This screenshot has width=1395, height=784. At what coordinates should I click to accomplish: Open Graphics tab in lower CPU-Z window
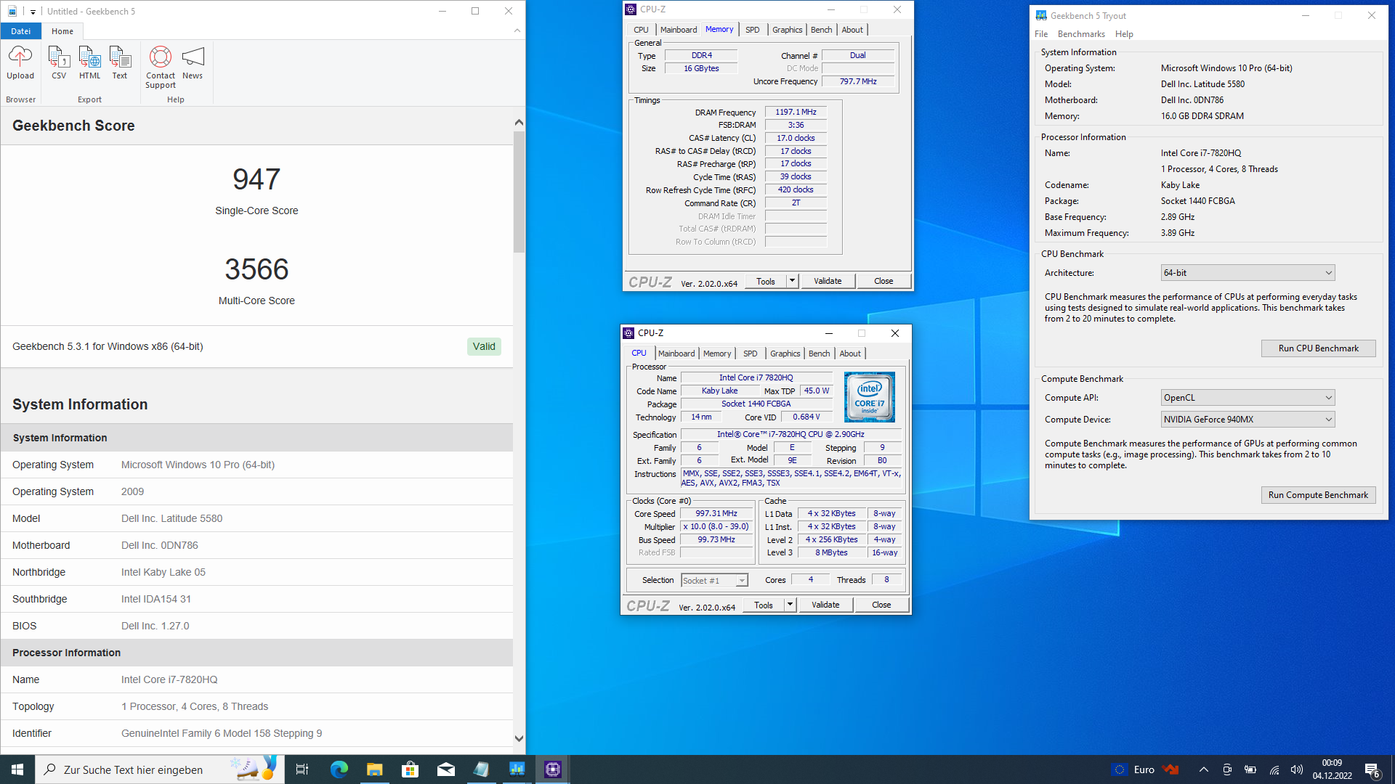click(x=785, y=354)
